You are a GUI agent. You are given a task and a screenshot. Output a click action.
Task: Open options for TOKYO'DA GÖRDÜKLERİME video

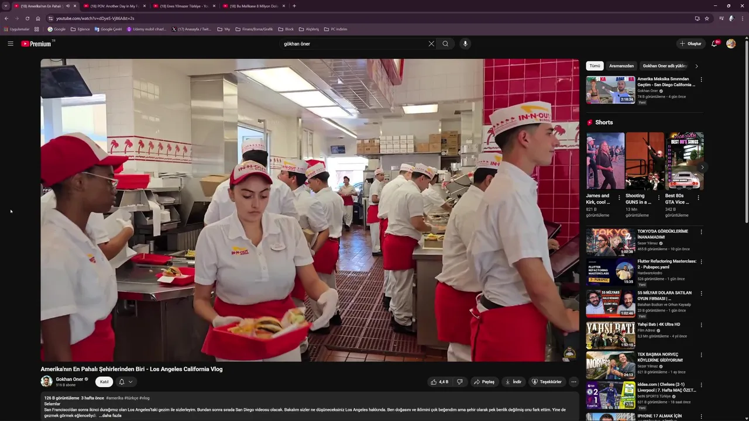(x=701, y=232)
